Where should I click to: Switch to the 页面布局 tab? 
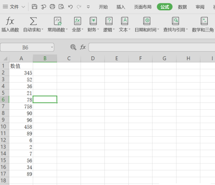point(143,7)
